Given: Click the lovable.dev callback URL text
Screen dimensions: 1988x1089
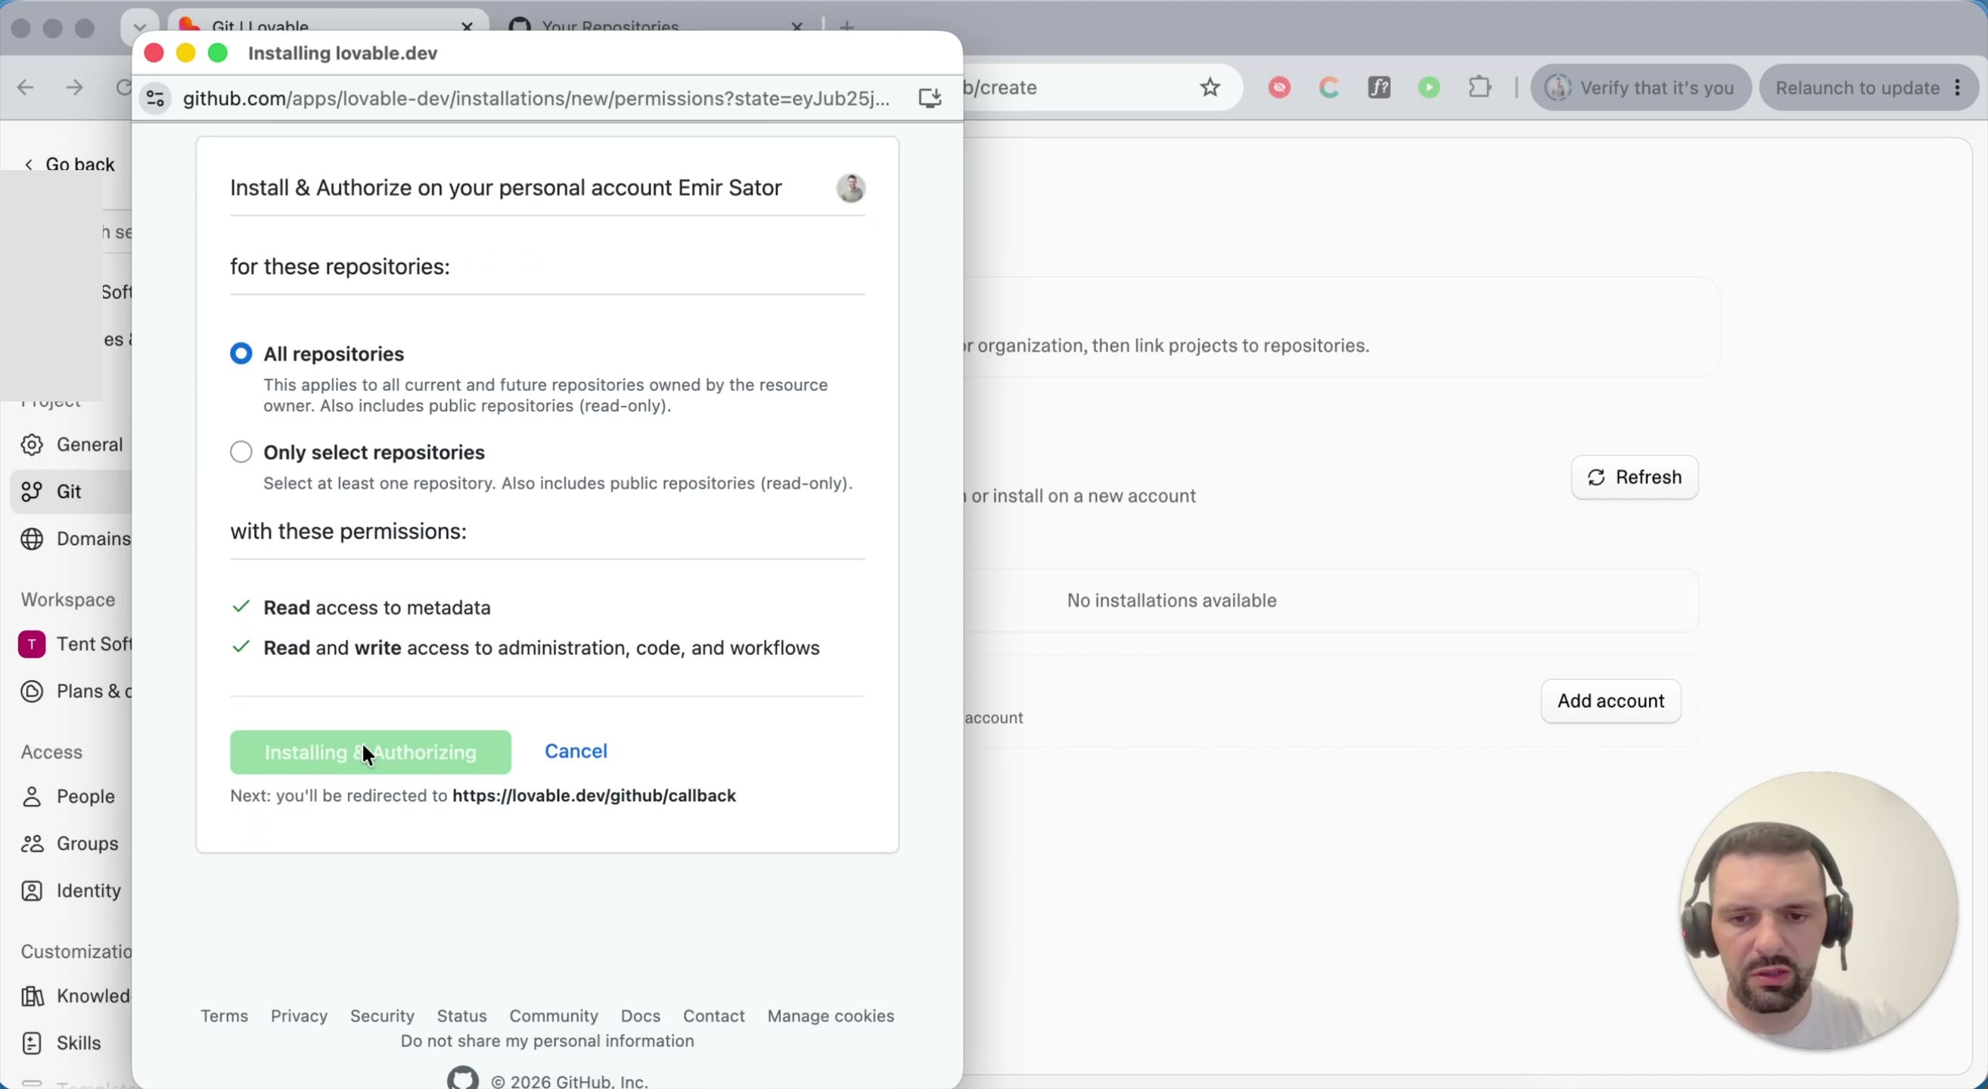Looking at the screenshot, I should point(594,796).
